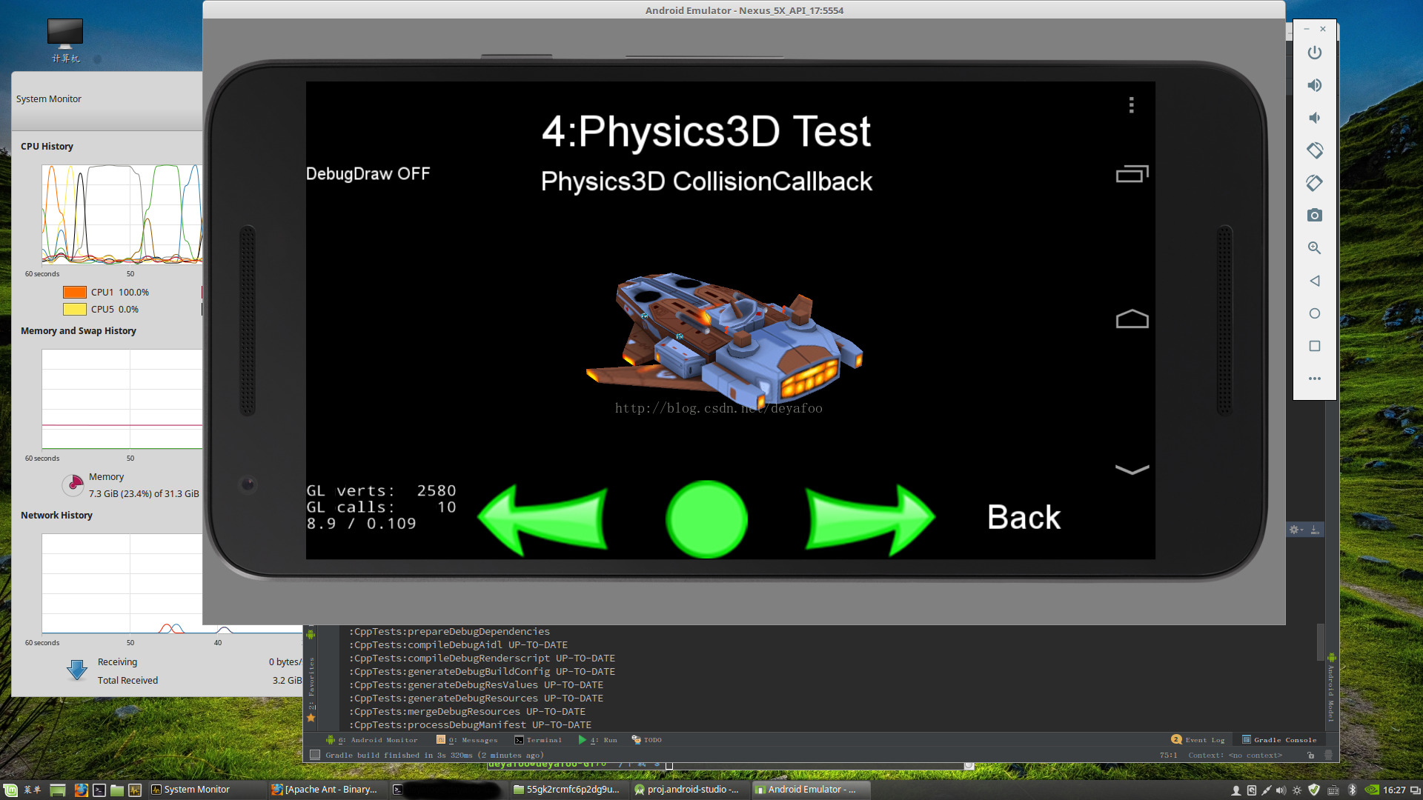Viewport: 1423px width, 800px height.
Task: Switch to the Android Emulator taskbar button
Action: 809,790
